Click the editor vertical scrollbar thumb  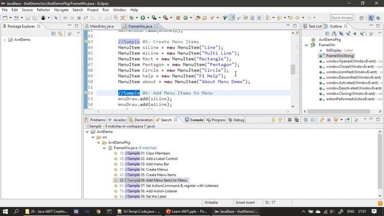click(x=293, y=70)
